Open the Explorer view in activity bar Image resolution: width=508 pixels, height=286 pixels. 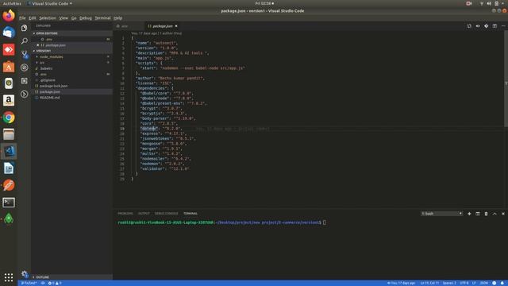(x=25, y=28)
